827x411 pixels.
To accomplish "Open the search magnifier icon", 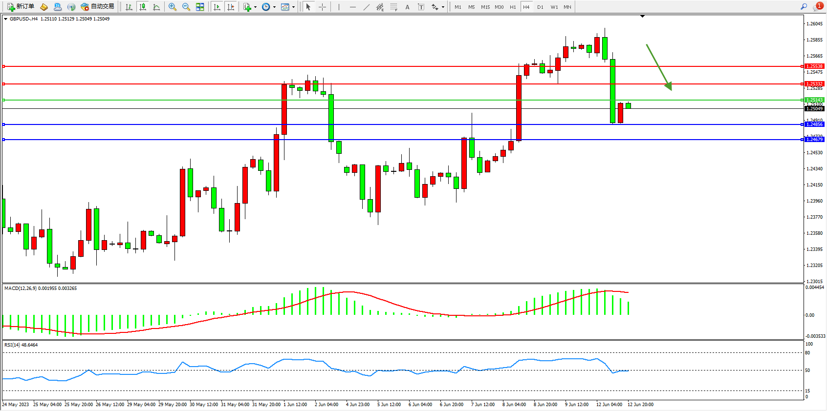I will (804, 7).
